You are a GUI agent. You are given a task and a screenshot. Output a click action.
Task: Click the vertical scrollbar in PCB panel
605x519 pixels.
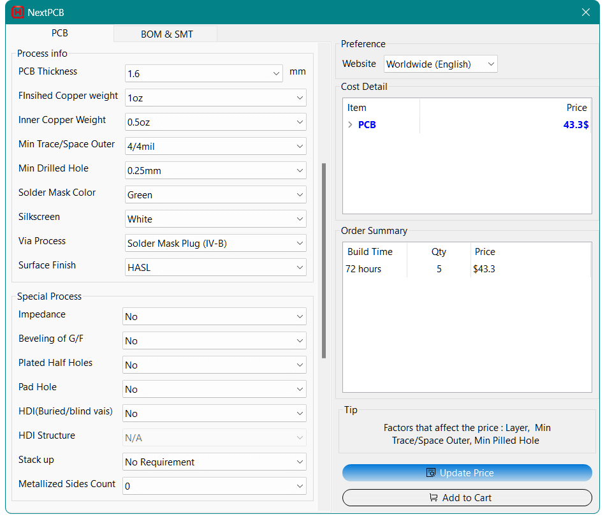coord(324,260)
